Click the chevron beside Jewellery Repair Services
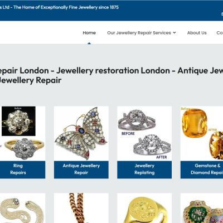The height and width of the screenshot is (223, 223). [174, 33]
